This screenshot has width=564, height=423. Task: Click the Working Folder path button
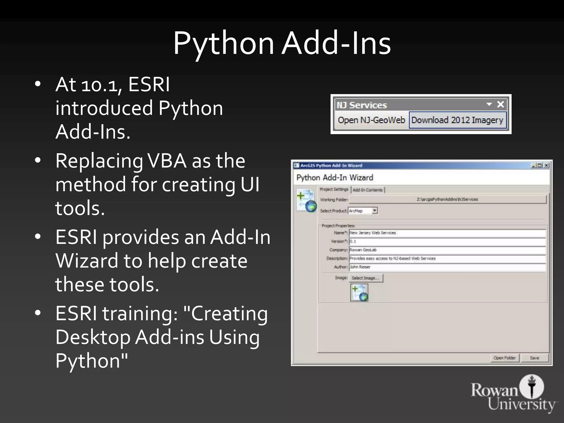[448, 199]
